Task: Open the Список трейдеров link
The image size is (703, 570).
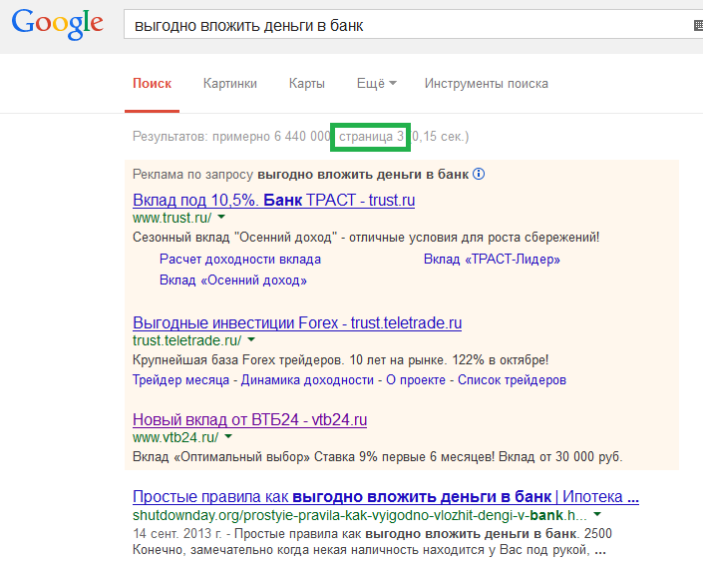Action: tap(512, 379)
